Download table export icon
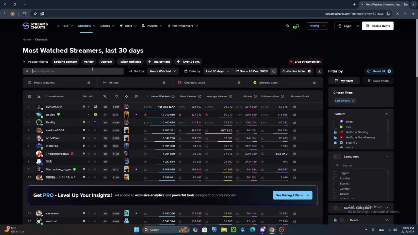The width and height of the screenshot is (418, 235). (320, 71)
